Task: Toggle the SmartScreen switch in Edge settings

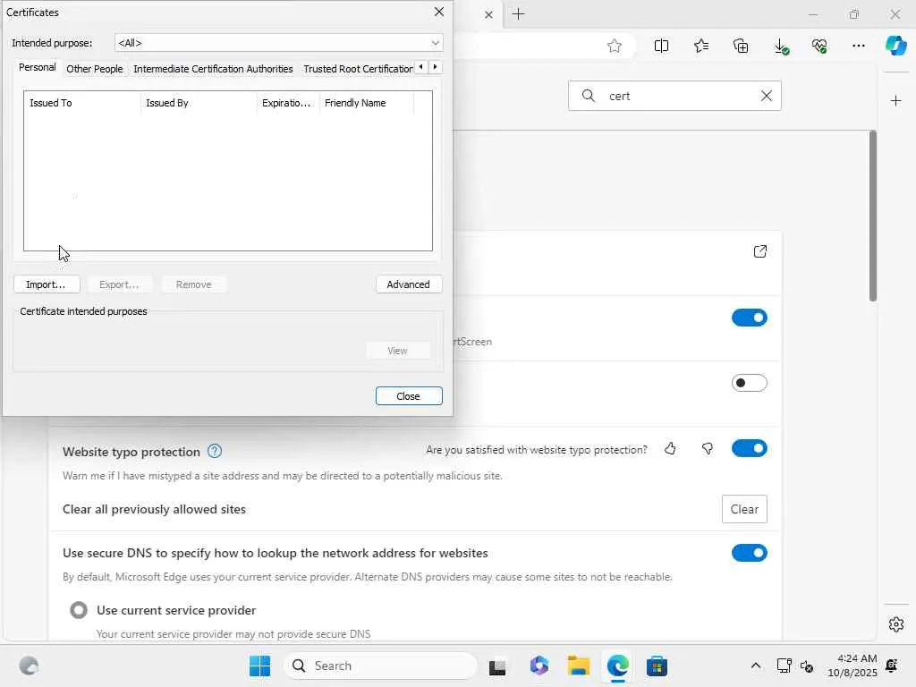Action: coord(749,318)
